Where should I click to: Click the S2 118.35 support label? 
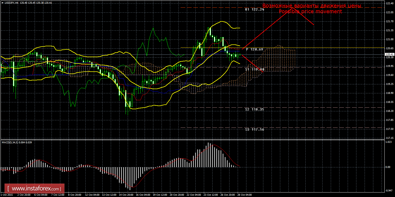pyautogui.click(x=254, y=109)
